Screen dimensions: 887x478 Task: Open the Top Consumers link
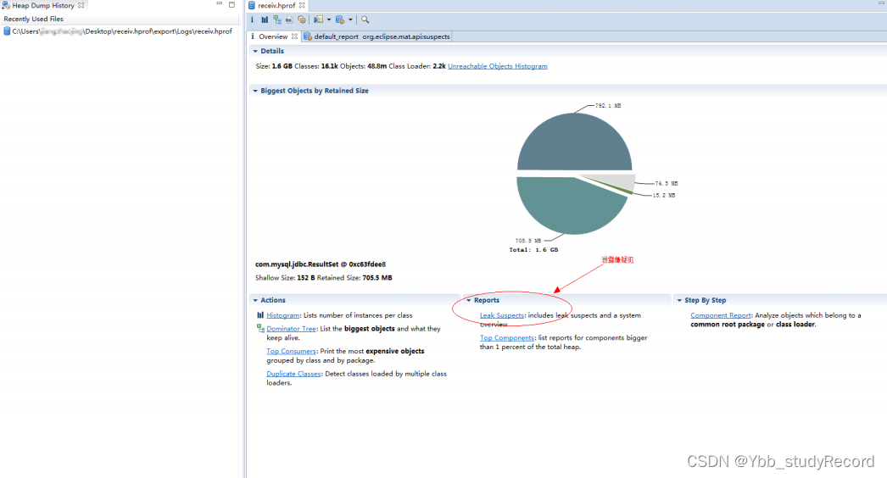coord(292,351)
